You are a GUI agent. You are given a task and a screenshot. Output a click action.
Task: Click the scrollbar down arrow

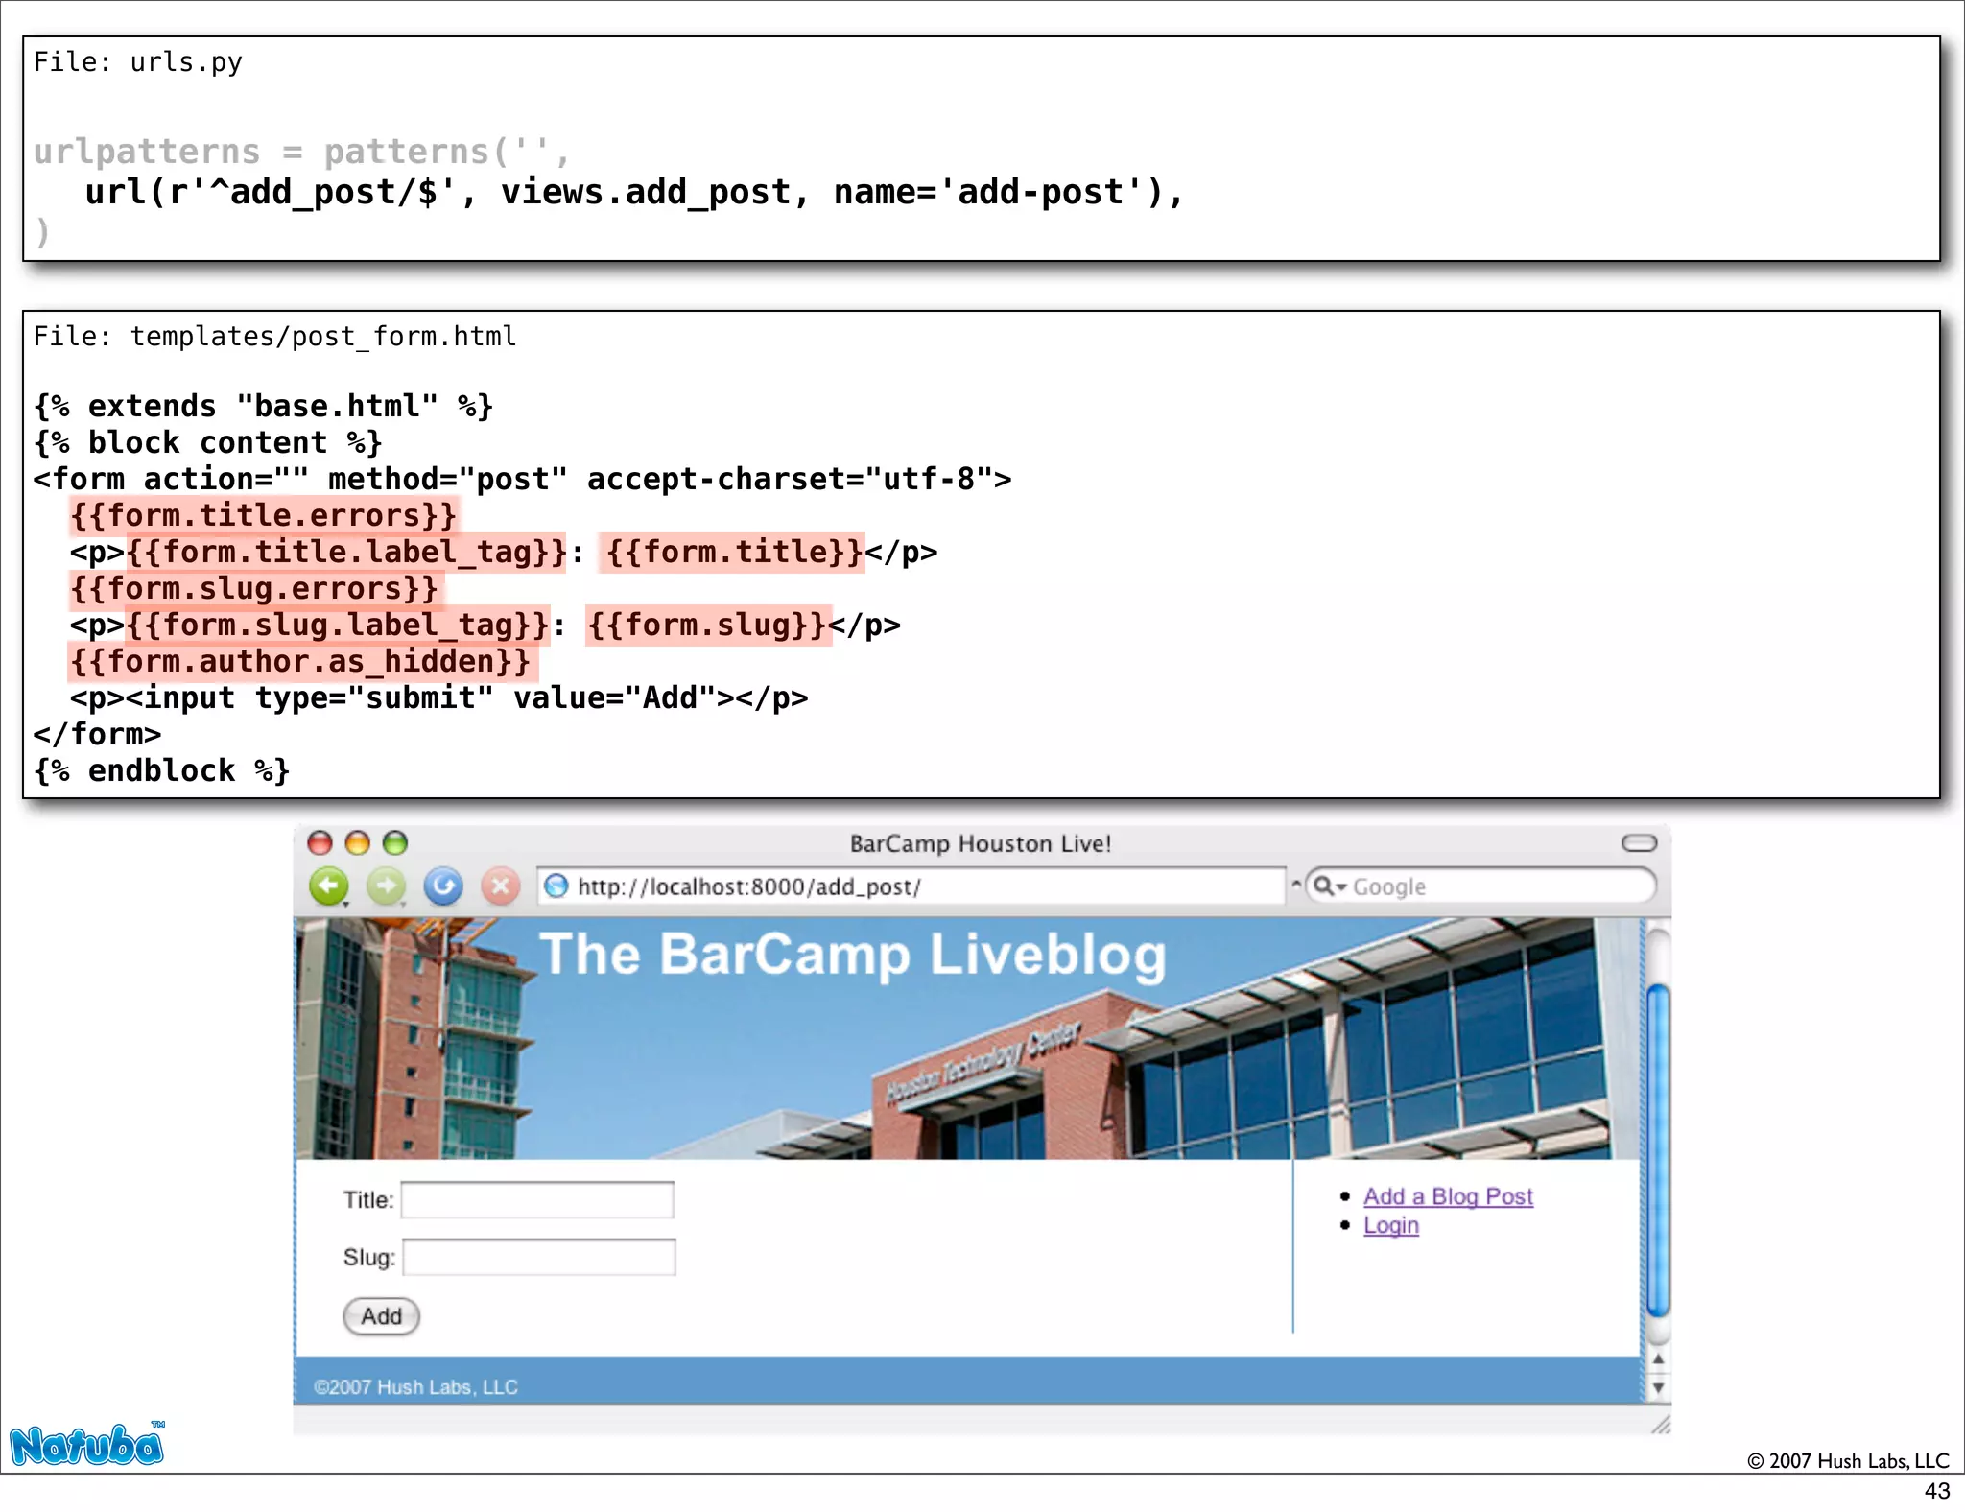(1658, 1388)
